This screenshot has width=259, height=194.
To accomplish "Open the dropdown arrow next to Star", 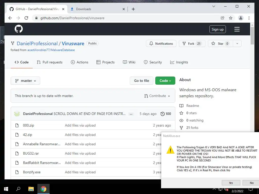I will pyautogui.click(x=237, y=43).
